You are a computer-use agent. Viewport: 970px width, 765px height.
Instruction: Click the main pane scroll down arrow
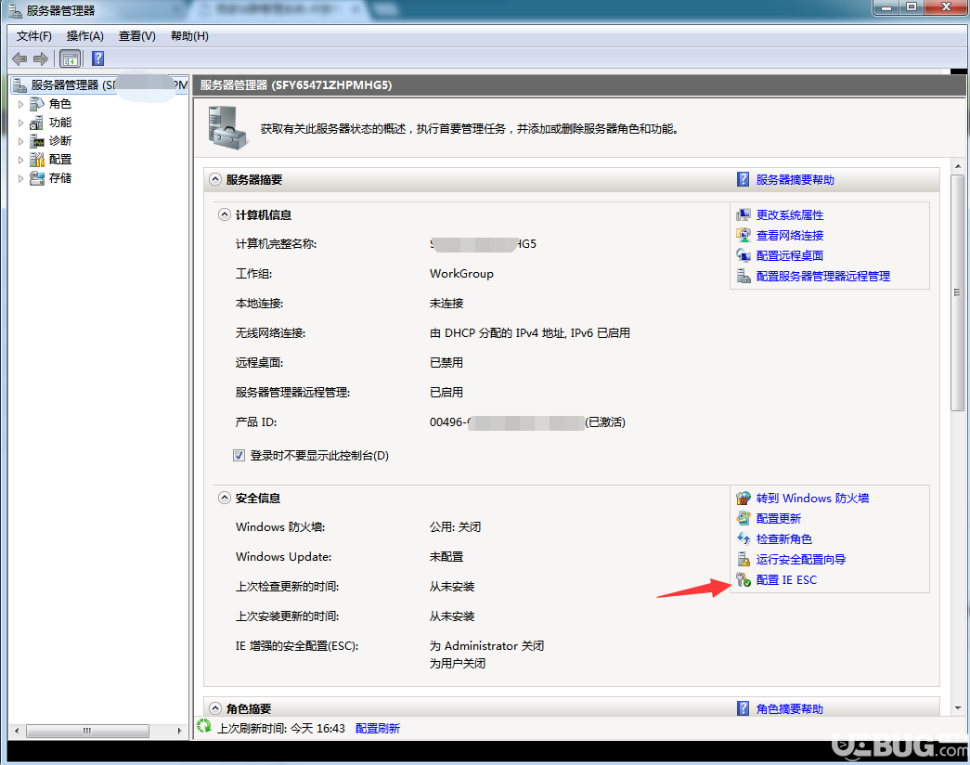(958, 708)
